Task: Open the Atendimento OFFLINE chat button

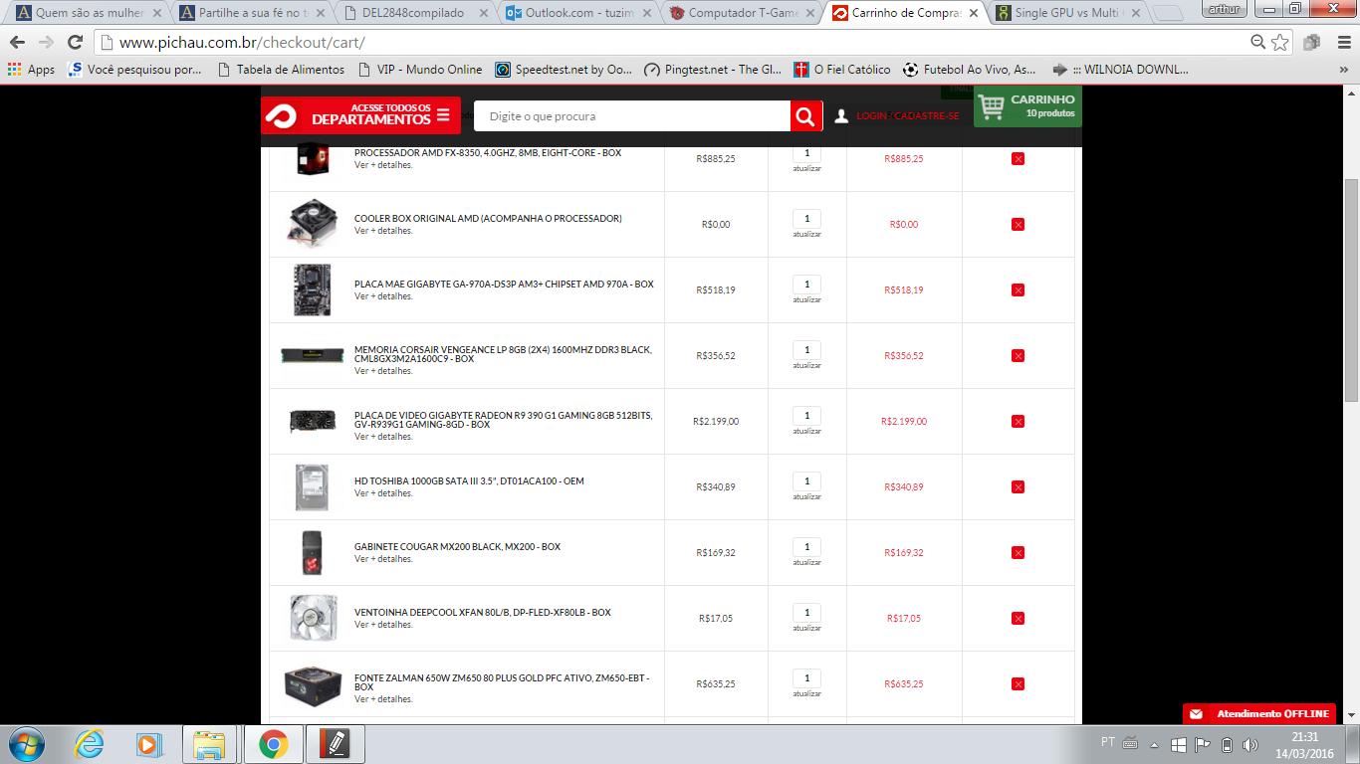Action: pos(1258,713)
